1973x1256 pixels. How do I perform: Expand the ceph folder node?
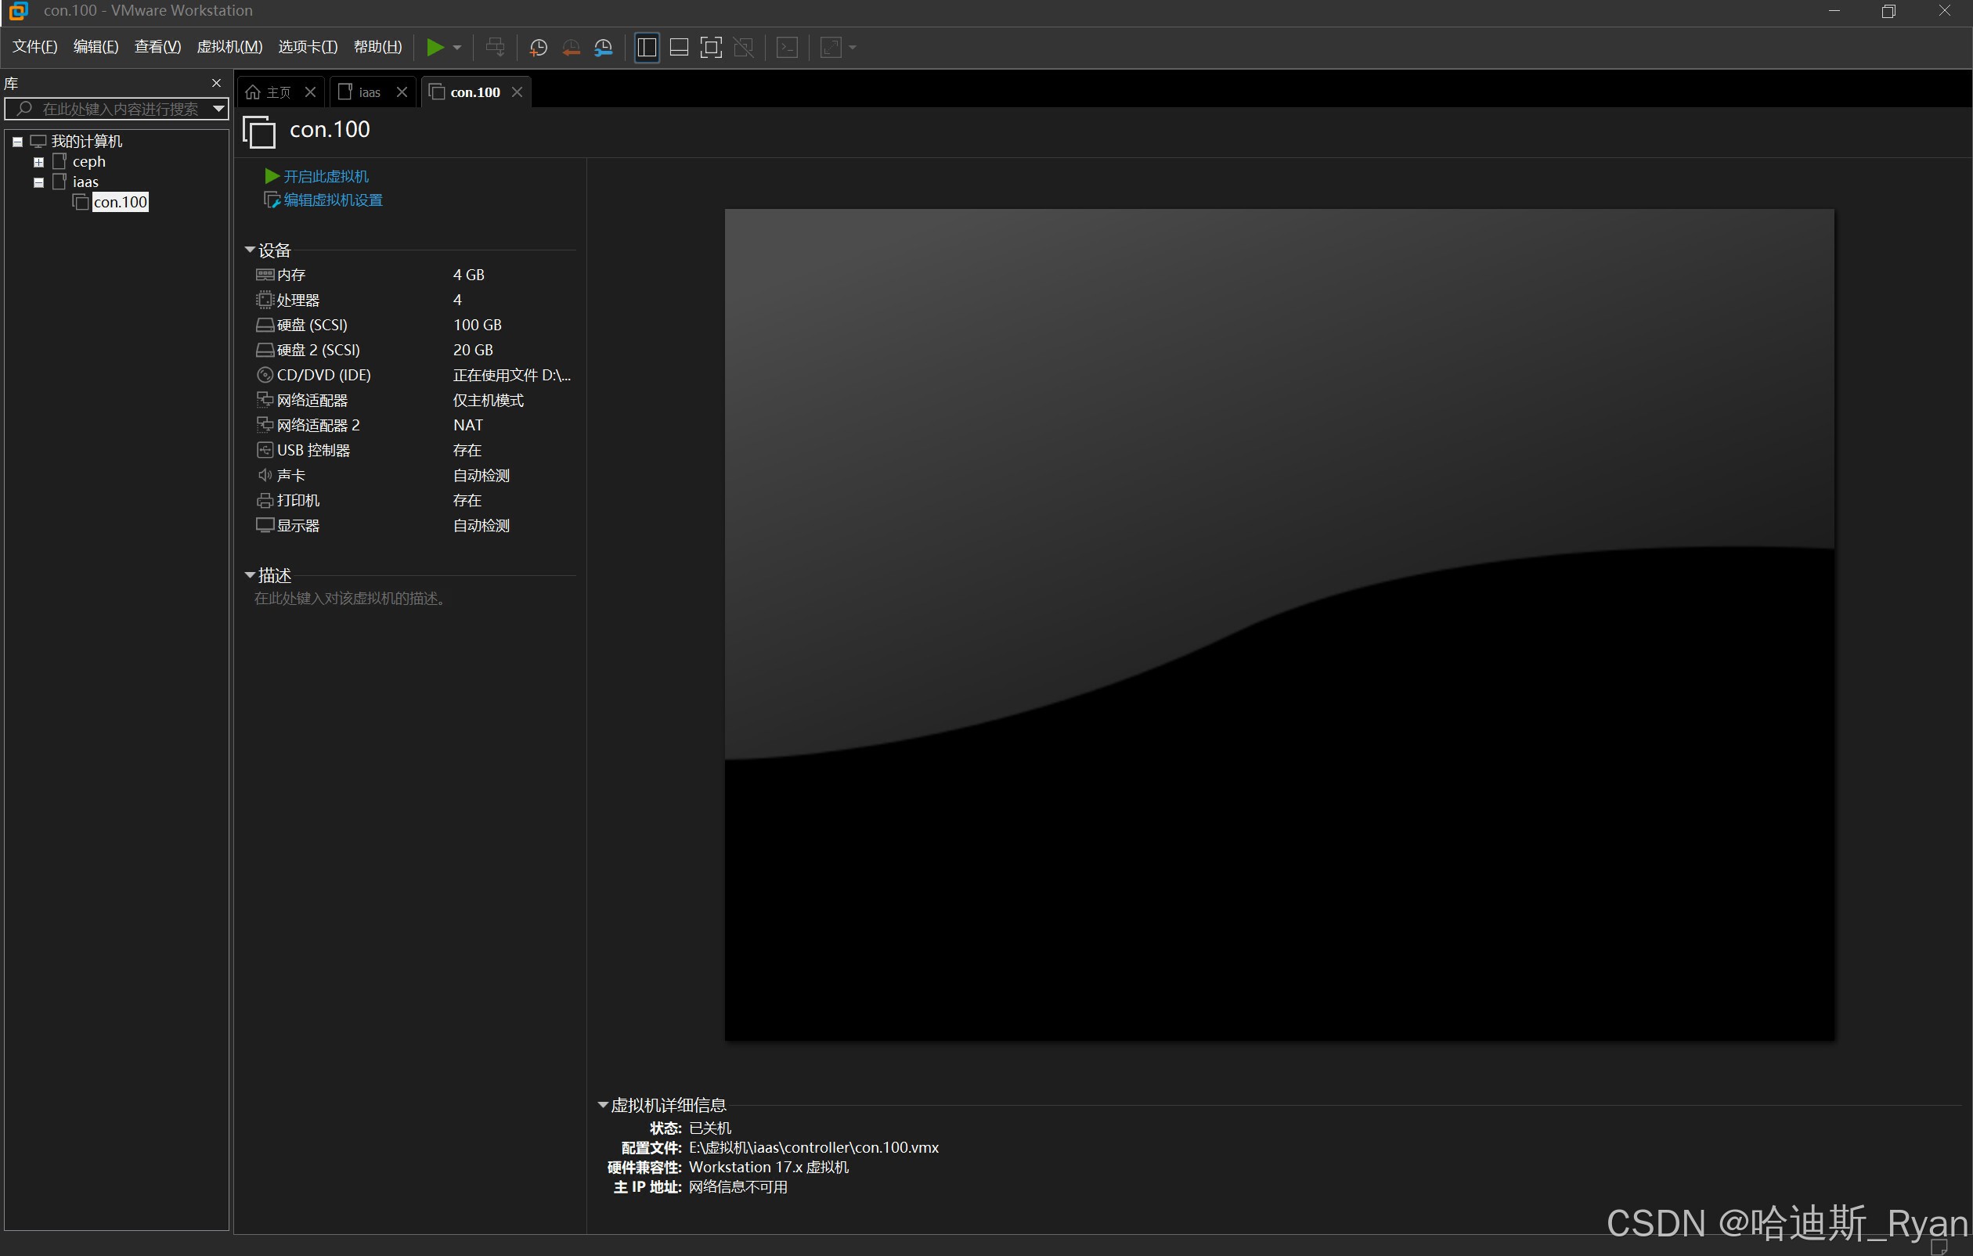pyautogui.click(x=38, y=162)
